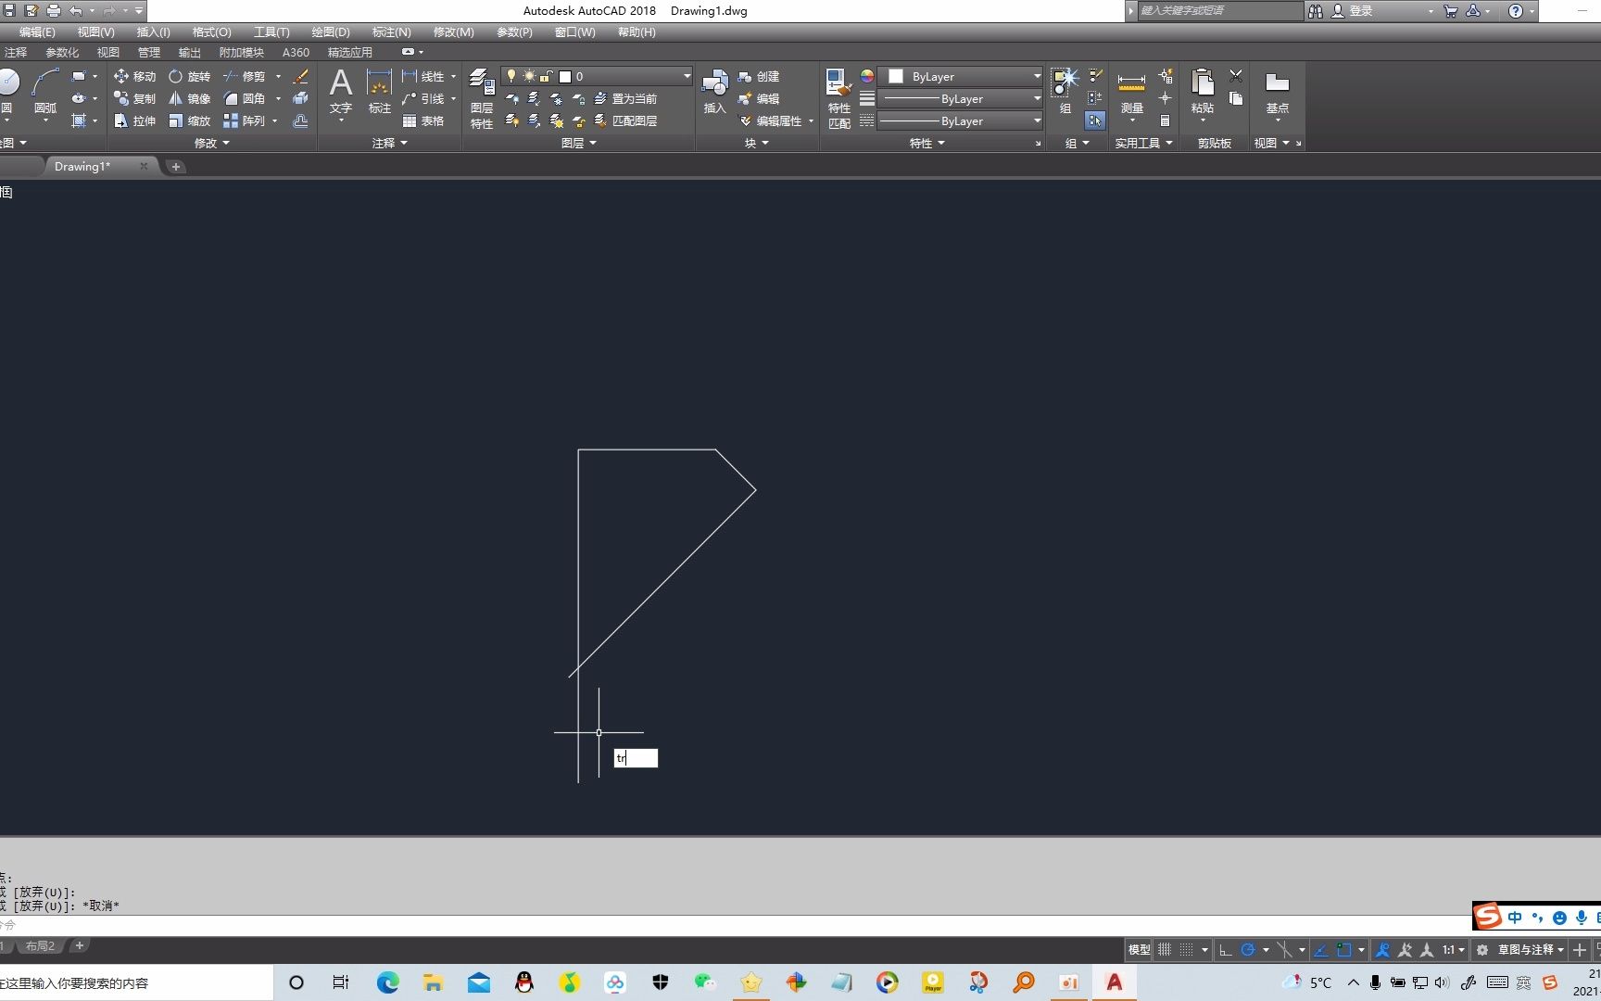The image size is (1601, 1001).
Task: Expand the 修改 panel dropdown arrow
Action: [x=224, y=143]
